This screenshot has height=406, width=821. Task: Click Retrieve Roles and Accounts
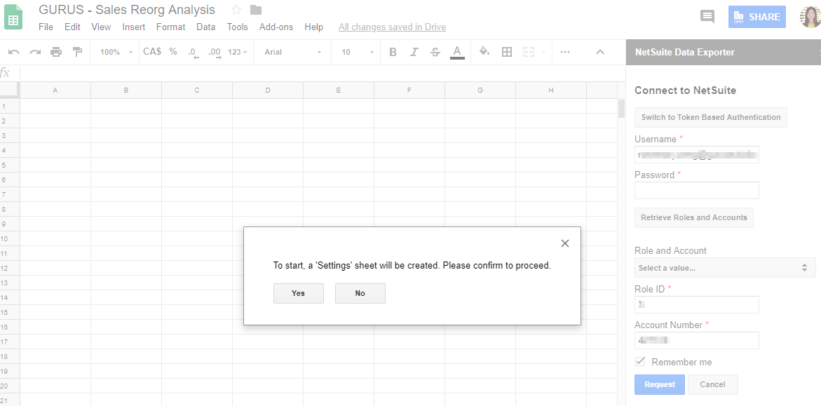click(693, 217)
